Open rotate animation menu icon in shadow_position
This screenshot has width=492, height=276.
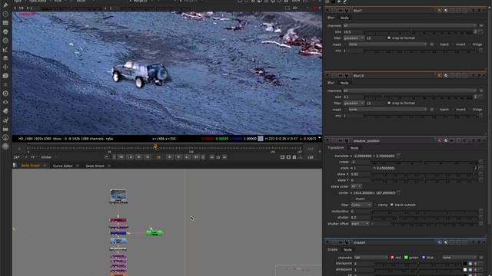pyautogui.click(x=481, y=162)
